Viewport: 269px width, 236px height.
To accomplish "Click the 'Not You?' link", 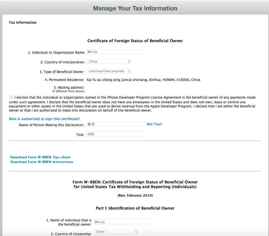I will click(154, 124).
